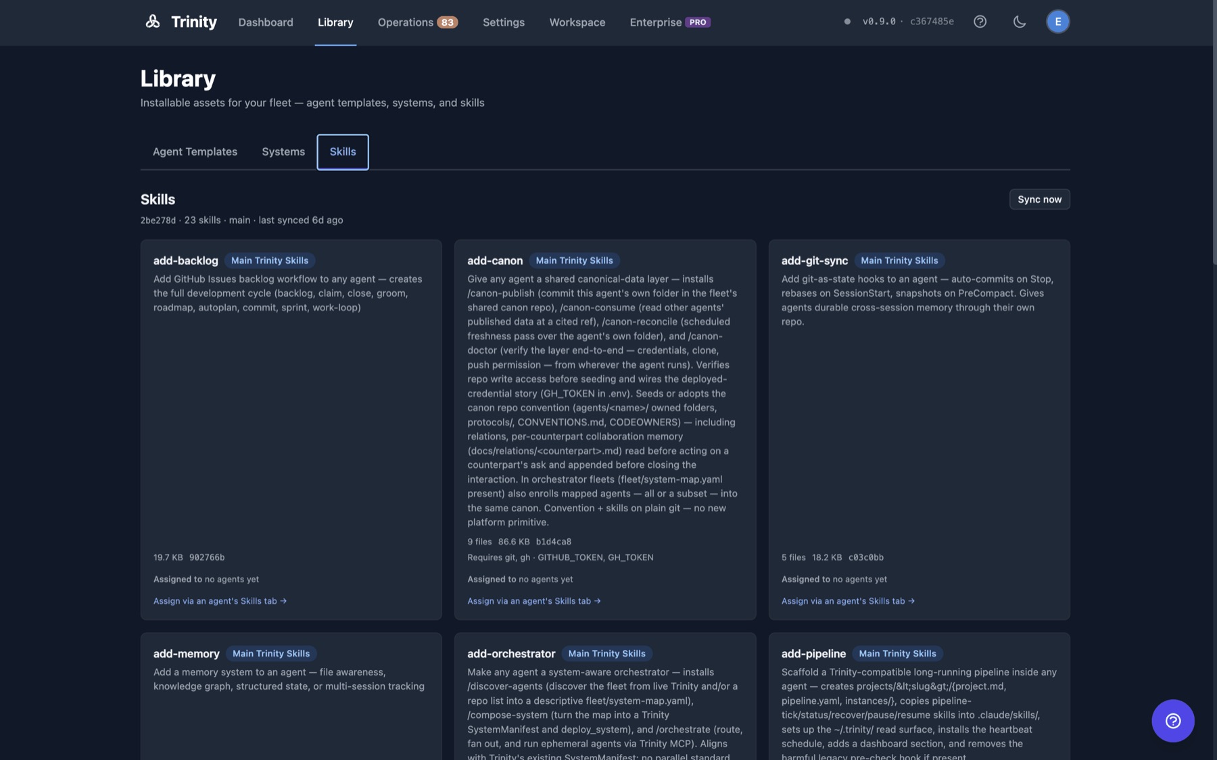Click 'Requires git, gh' line on add-canon
Image resolution: width=1217 pixels, height=760 pixels.
coord(560,558)
